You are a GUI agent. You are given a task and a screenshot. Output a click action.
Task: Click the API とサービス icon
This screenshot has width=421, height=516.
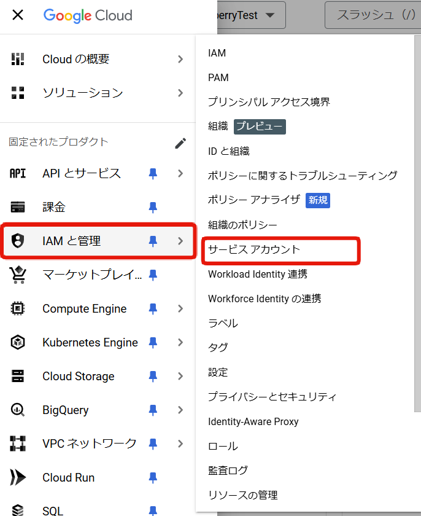(18, 173)
